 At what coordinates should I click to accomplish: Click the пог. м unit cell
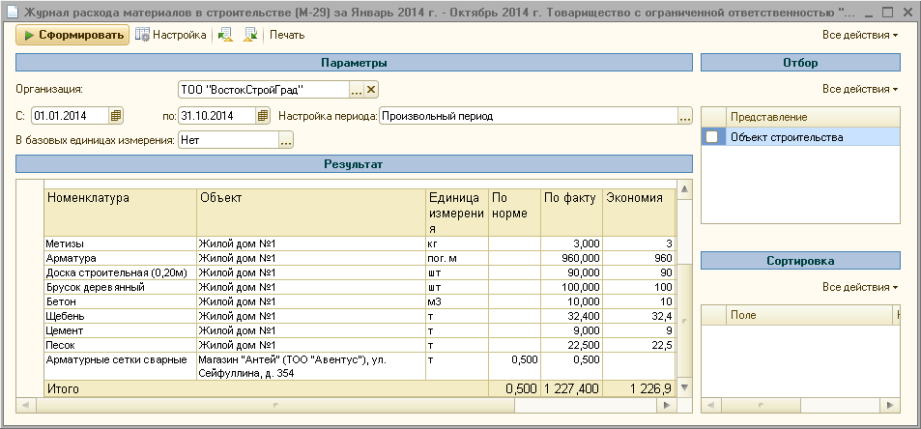457,258
